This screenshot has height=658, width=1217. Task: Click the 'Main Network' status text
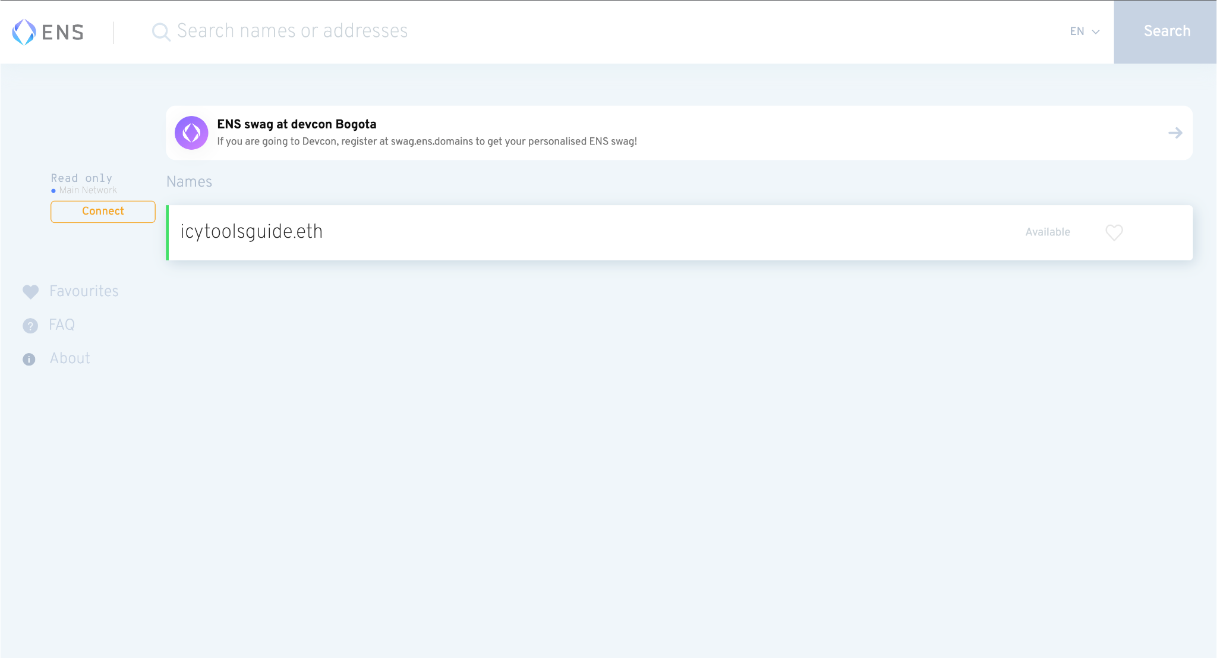[88, 190]
